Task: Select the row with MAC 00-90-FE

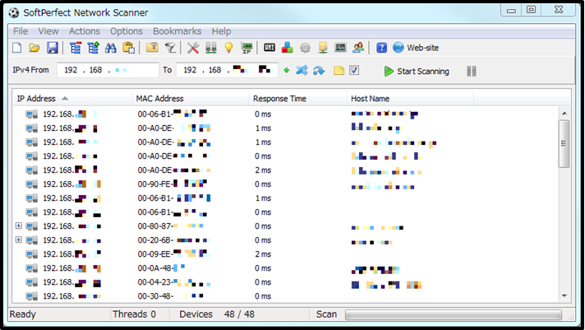Action: [285, 184]
